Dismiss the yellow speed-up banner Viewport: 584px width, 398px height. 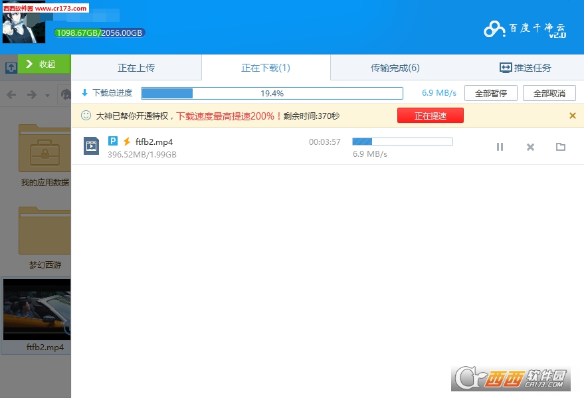click(x=573, y=116)
